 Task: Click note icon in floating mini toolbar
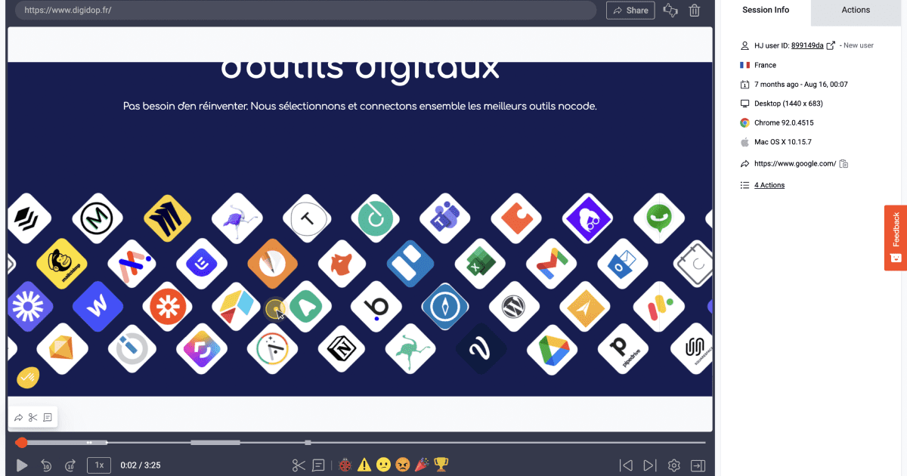point(47,417)
